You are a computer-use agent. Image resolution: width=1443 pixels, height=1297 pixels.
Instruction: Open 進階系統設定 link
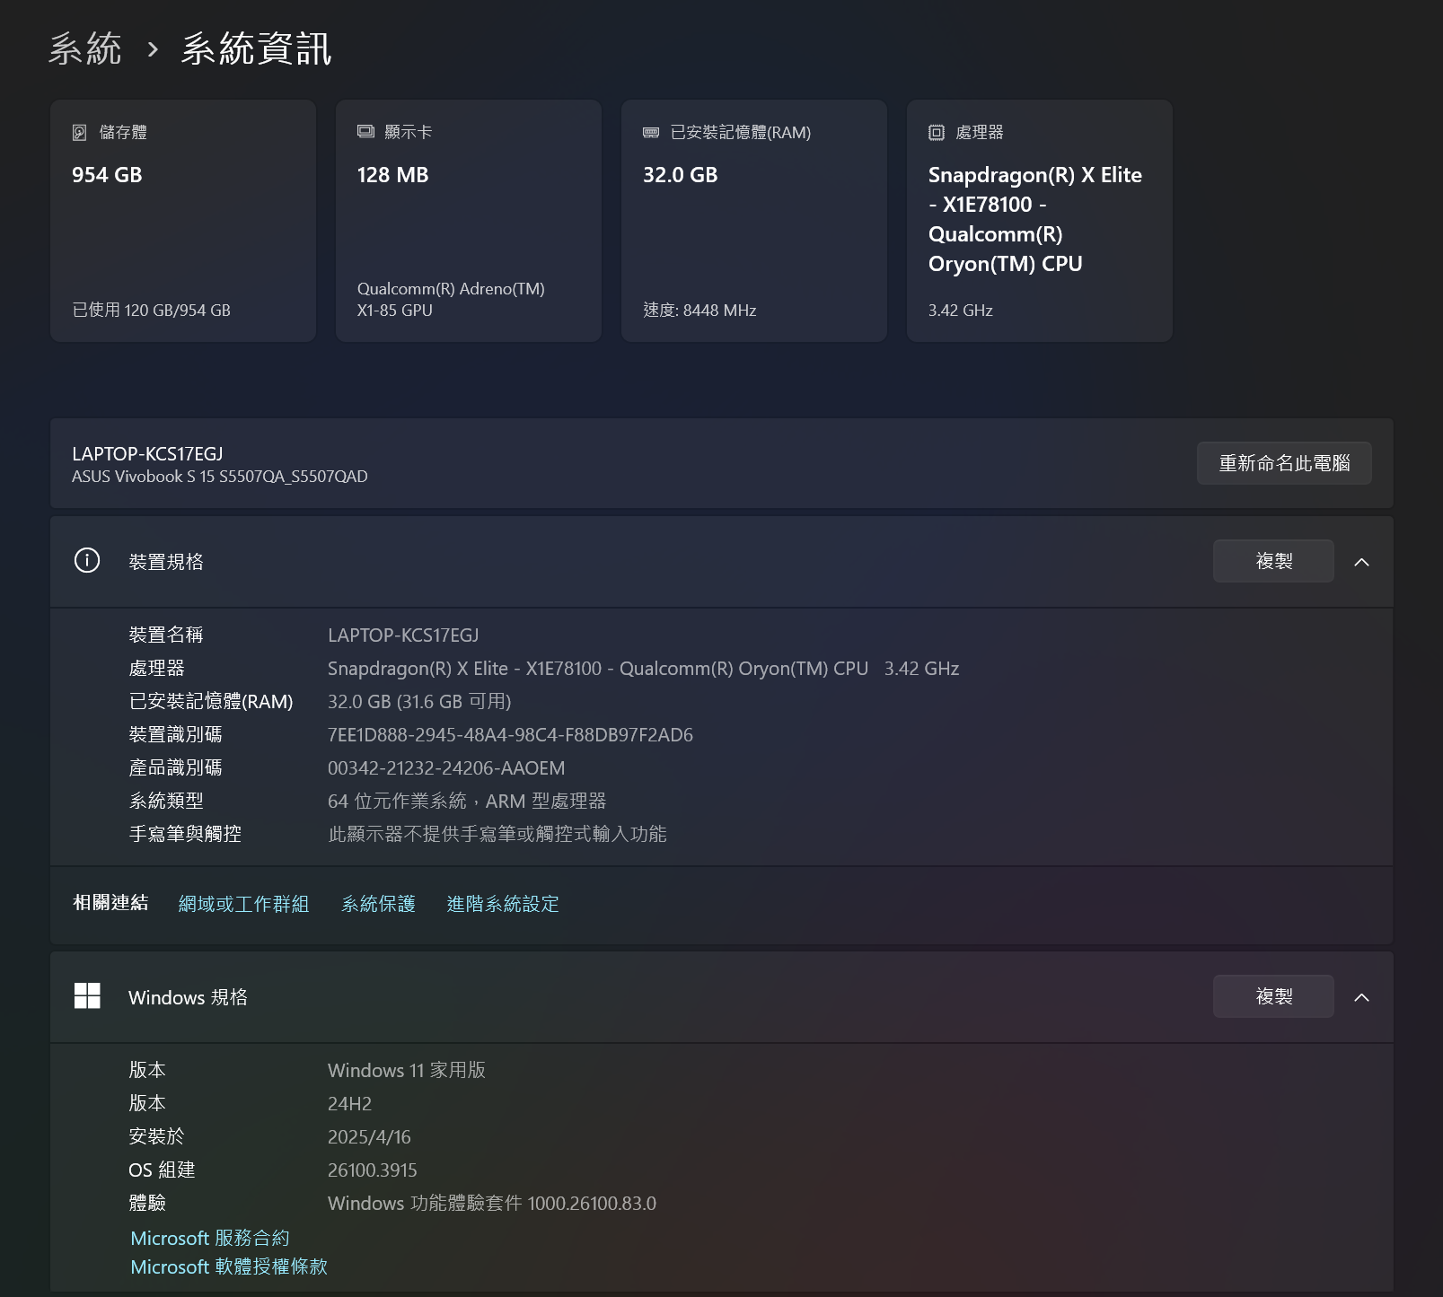(x=503, y=904)
